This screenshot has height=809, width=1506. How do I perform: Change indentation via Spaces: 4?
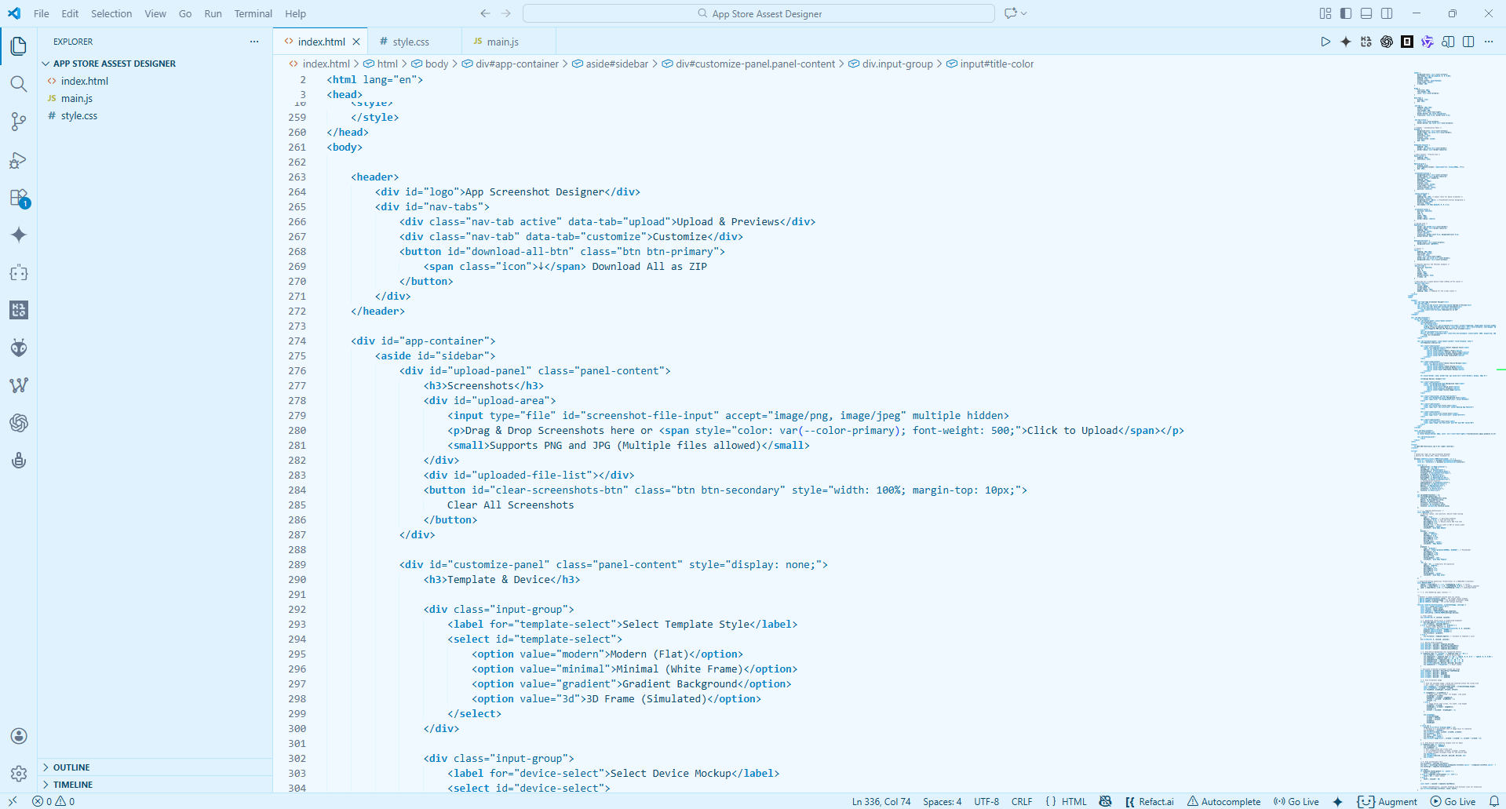942,801
